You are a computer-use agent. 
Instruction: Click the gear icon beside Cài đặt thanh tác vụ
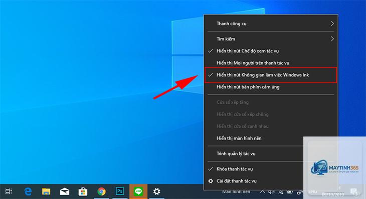[x=211, y=181]
